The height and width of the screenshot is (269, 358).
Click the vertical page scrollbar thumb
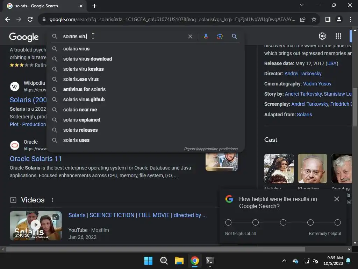pos(355,107)
